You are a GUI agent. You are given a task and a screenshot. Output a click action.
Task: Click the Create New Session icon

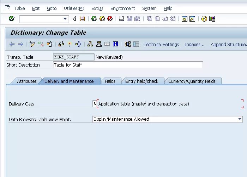pyautogui.click(x=185, y=19)
